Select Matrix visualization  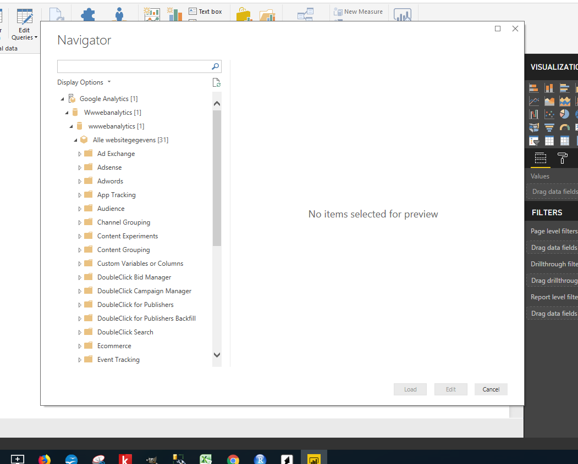coord(565,141)
